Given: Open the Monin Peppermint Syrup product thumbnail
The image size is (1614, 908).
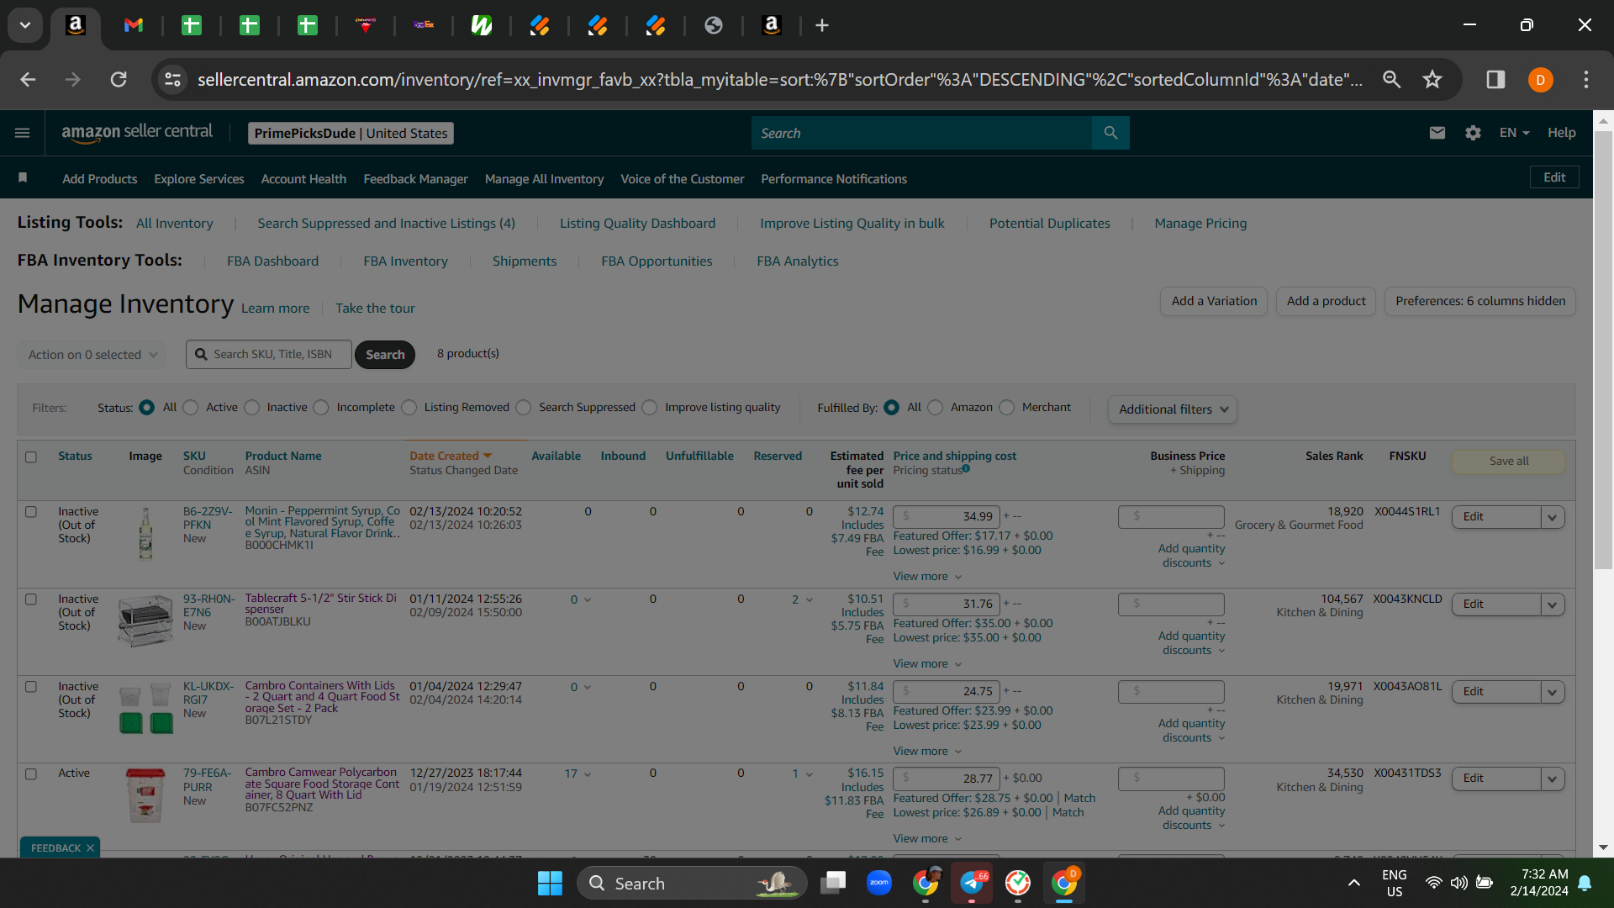Looking at the screenshot, I should coord(145,535).
